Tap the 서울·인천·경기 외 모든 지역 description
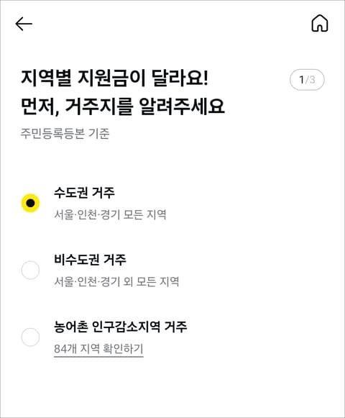This screenshot has height=418, width=345. click(x=116, y=281)
